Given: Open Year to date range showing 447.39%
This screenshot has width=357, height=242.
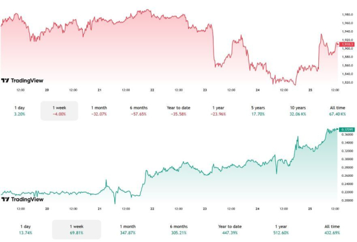Looking at the screenshot, I should pyautogui.click(x=230, y=230).
